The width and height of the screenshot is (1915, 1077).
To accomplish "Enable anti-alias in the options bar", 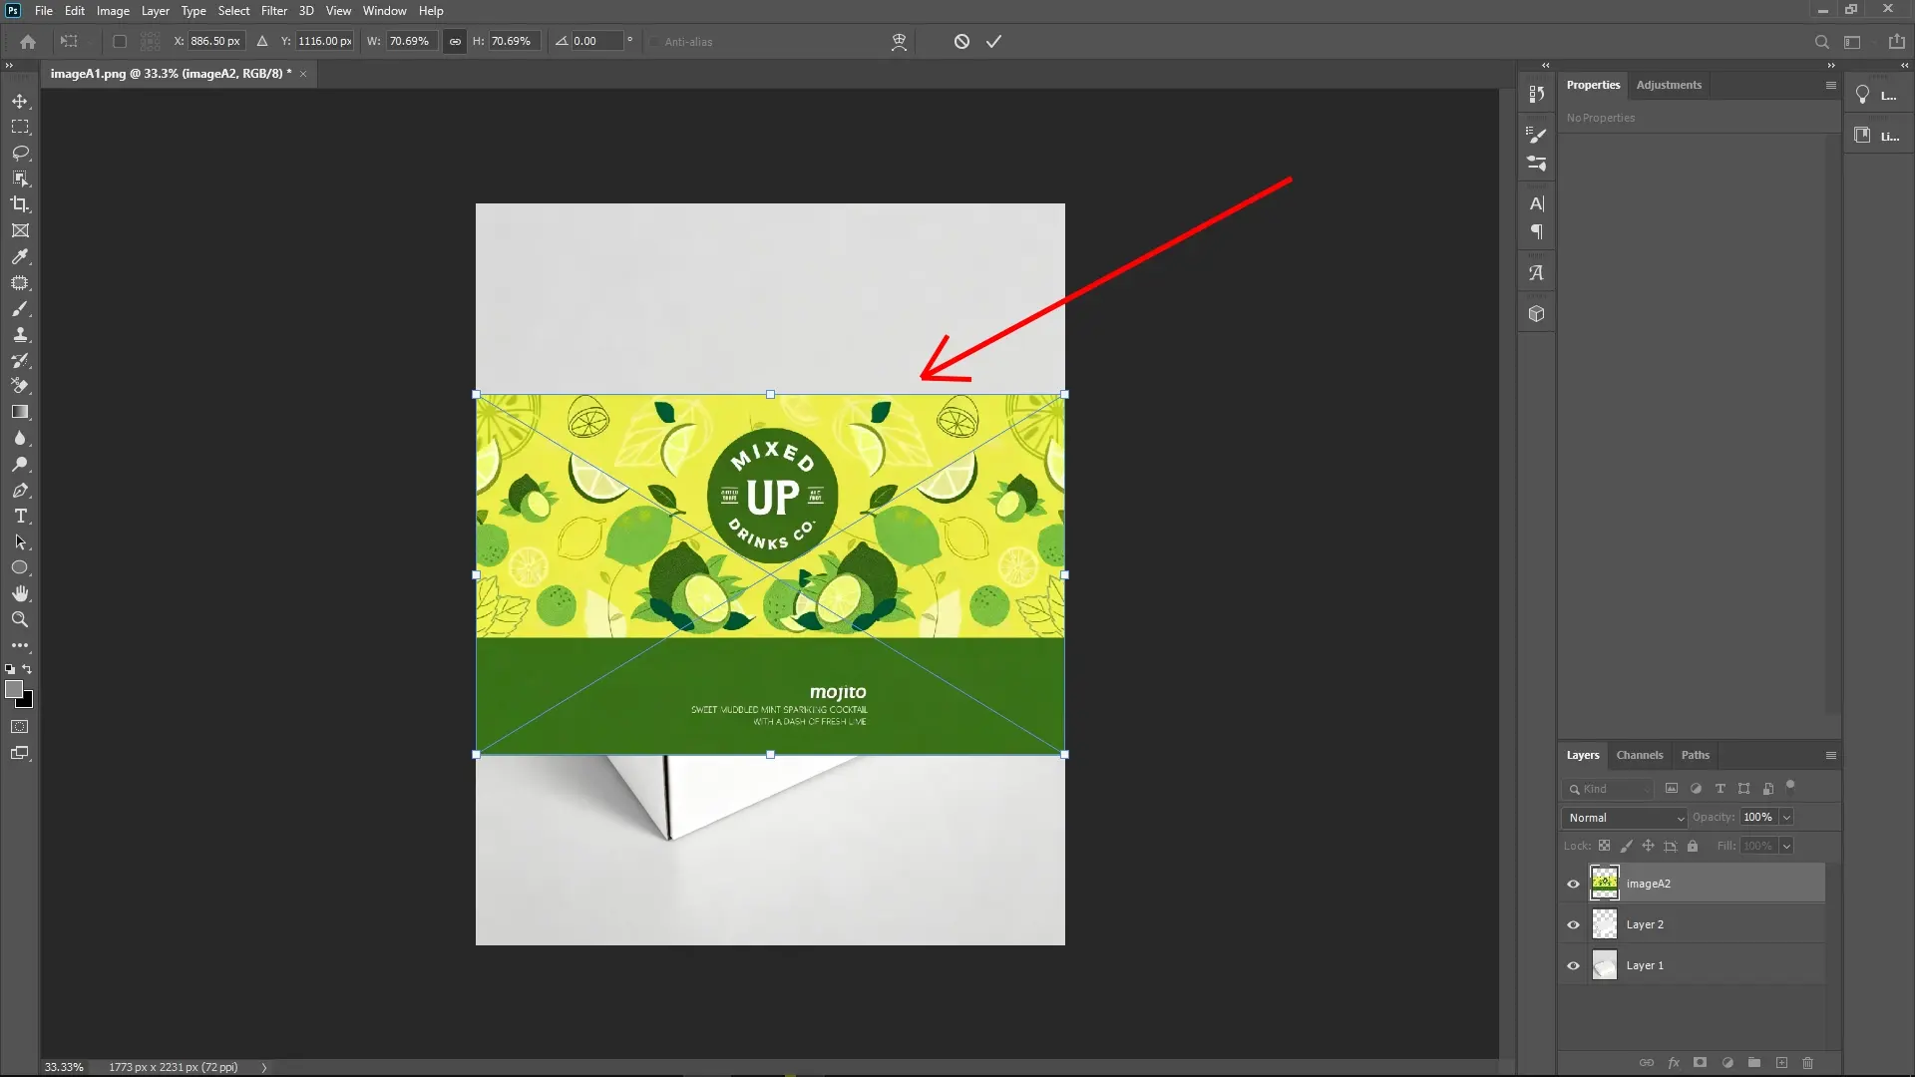I will tap(655, 42).
